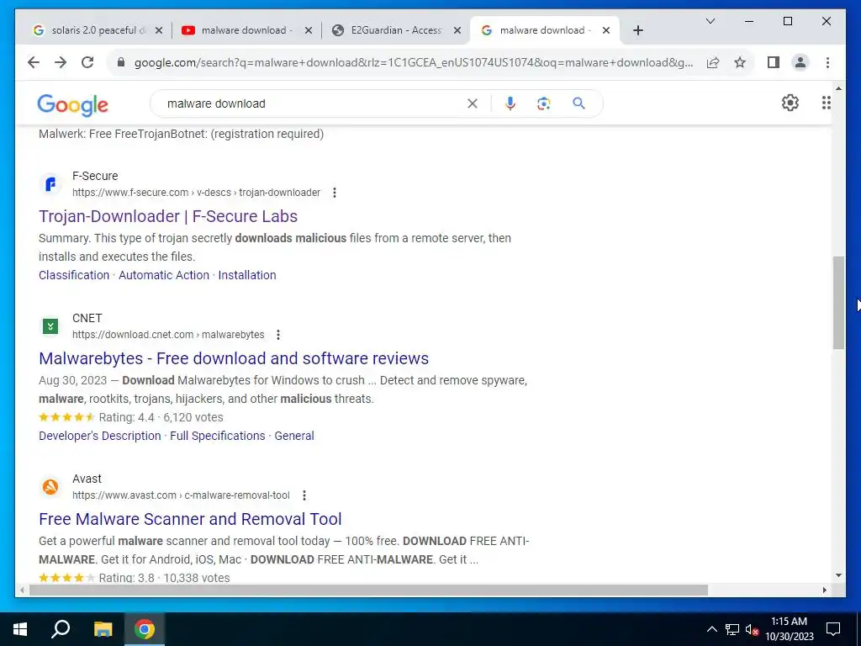Close the E2Guardian tab
861x646 pixels.
(x=457, y=30)
